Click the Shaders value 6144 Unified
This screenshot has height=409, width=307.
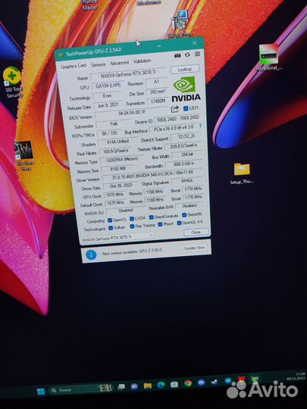(x=117, y=142)
